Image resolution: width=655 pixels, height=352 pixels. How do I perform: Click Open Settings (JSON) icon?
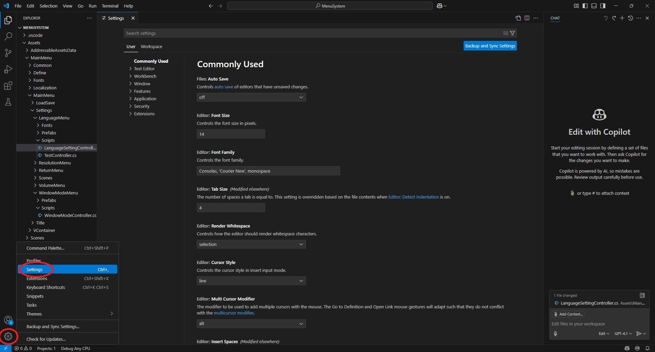[x=518, y=18]
